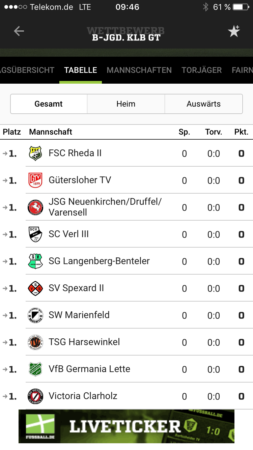Tap the SC Verl III club crest
Screen dimensions: 253x450
[35, 234]
